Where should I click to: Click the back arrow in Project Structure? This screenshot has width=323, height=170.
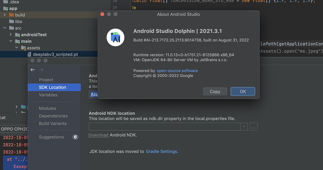point(32,70)
